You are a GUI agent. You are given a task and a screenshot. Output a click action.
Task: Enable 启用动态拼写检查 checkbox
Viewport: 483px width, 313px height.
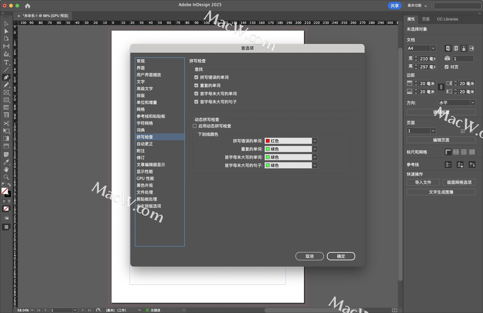tap(195, 126)
